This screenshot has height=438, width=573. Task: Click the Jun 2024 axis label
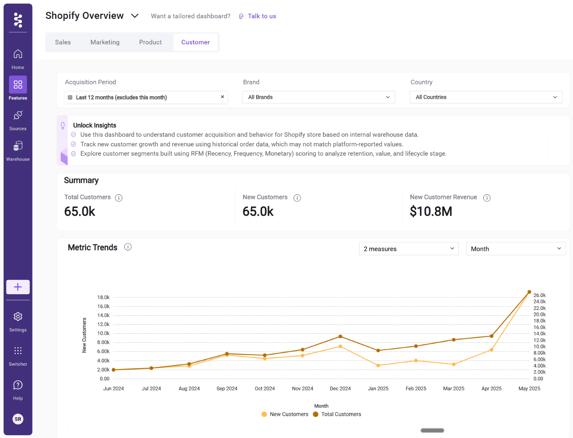pyautogui.click(x=114, y=389)
